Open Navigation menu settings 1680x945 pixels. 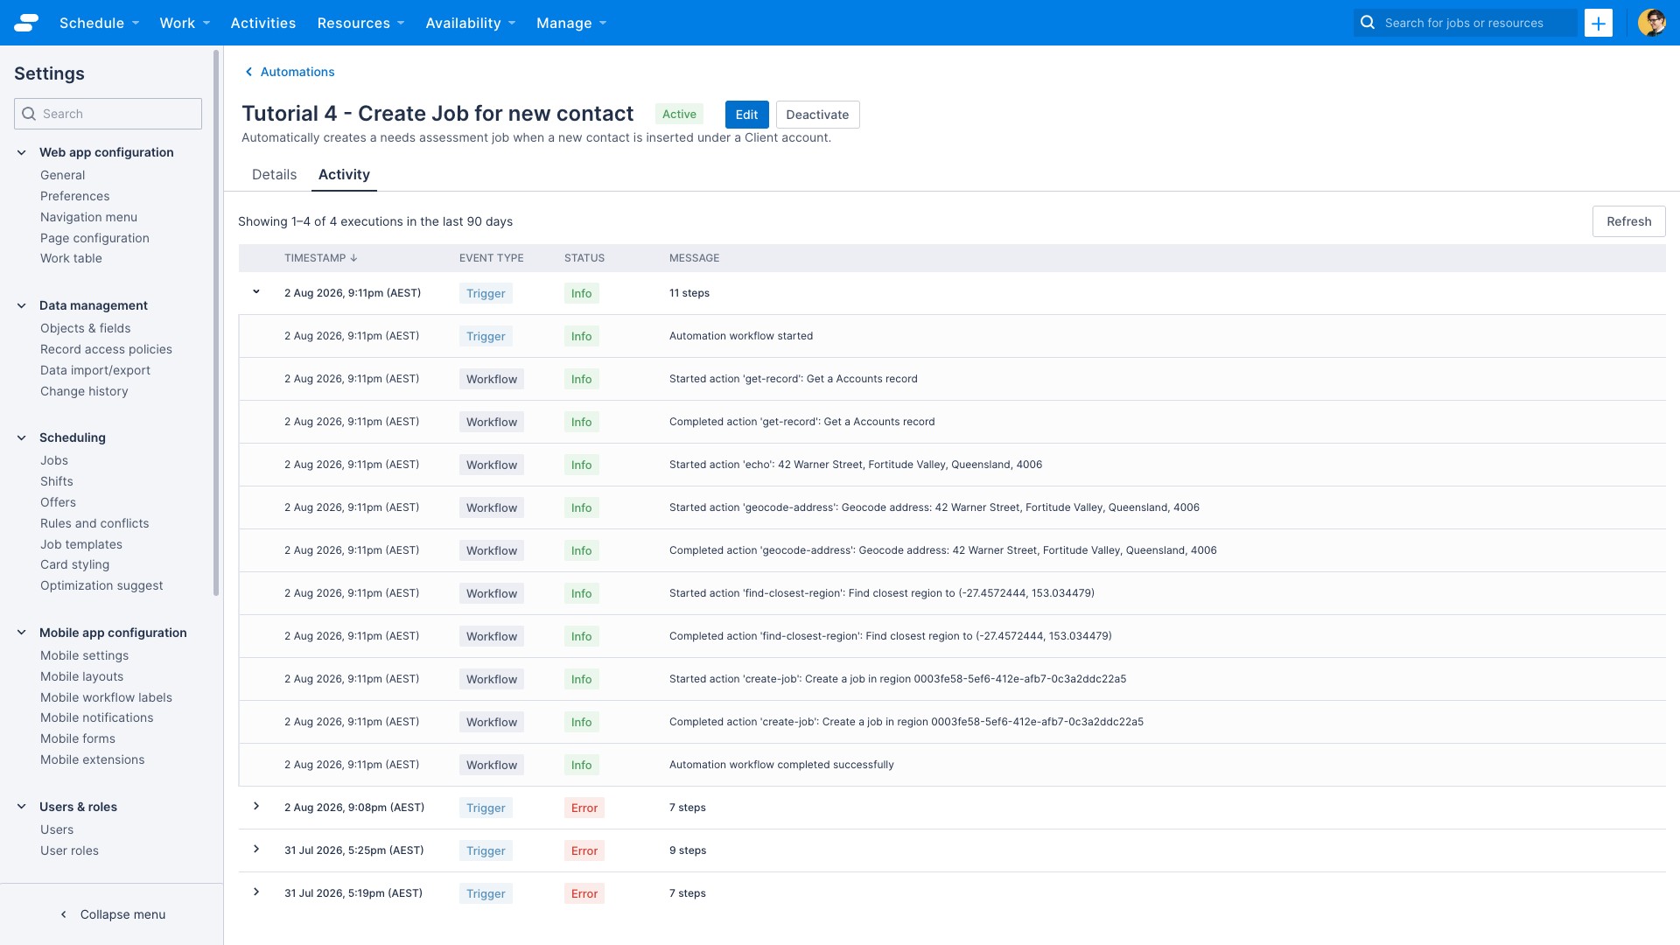[88, 217]
